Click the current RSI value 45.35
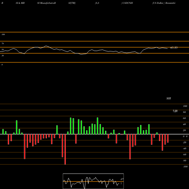 [174, 48]
